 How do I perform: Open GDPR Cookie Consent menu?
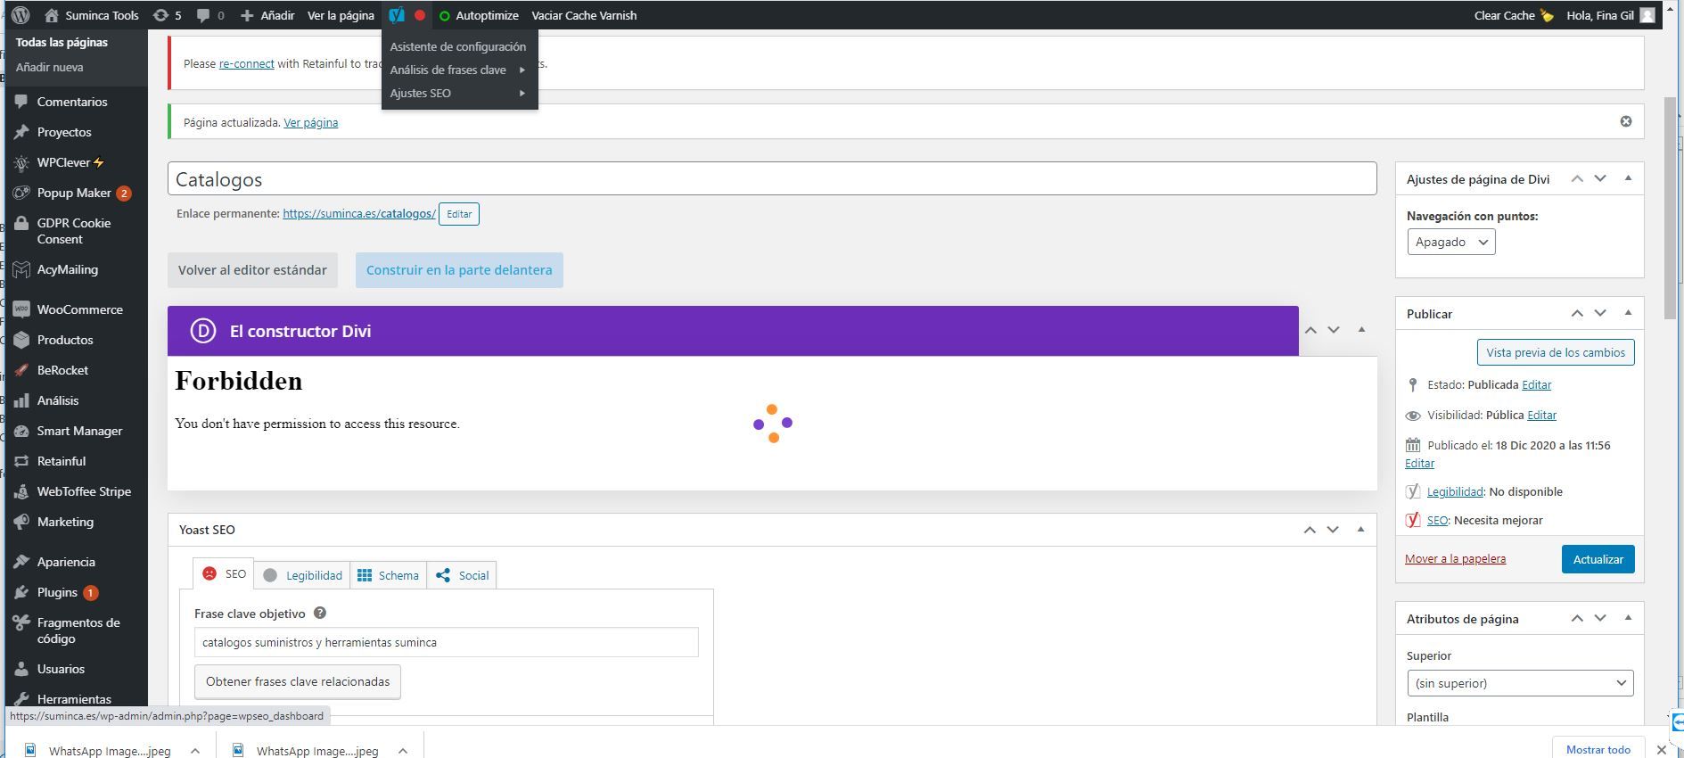pyautogui.click(x=74, y=231)
